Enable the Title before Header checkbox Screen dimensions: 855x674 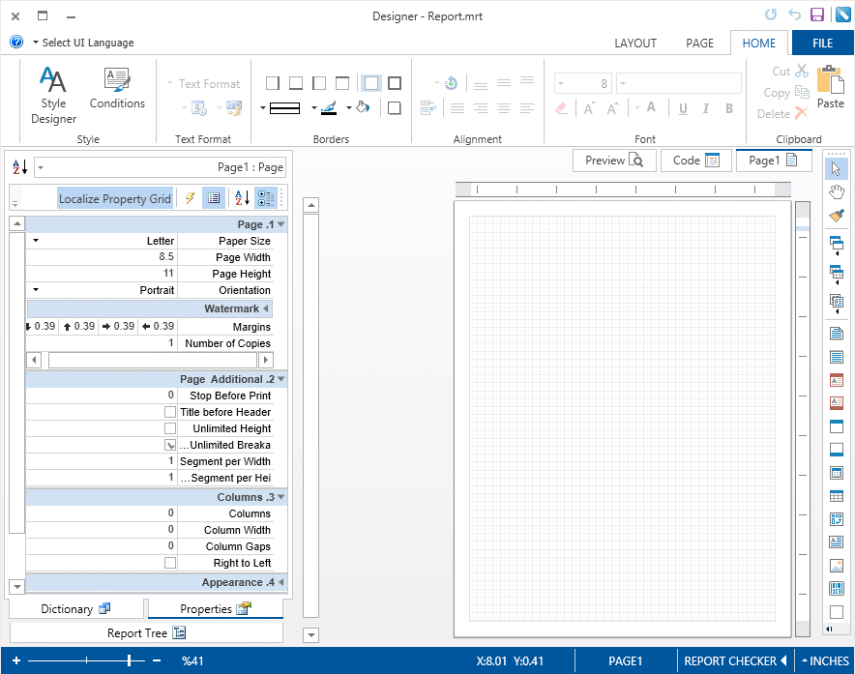tap(170, 412)
